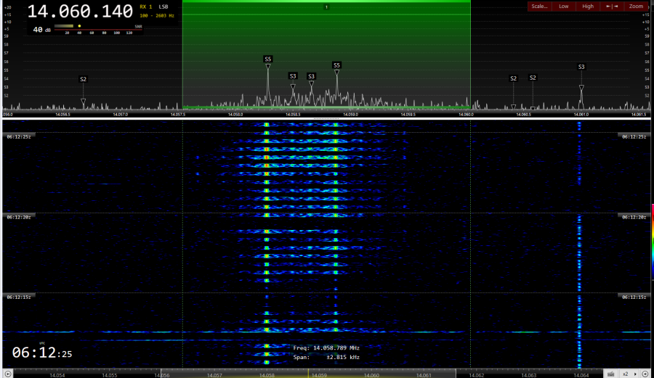Click the left scroll arrow on band scope
The image size is (654, 378).
8,374
